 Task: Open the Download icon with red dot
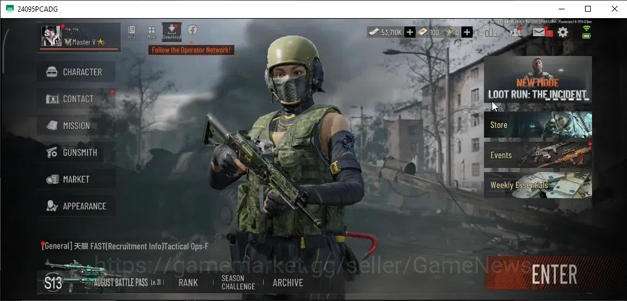[172, 32]
